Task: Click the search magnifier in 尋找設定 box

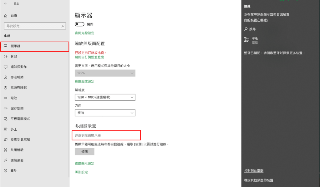Action: click(x=63, y=26)
